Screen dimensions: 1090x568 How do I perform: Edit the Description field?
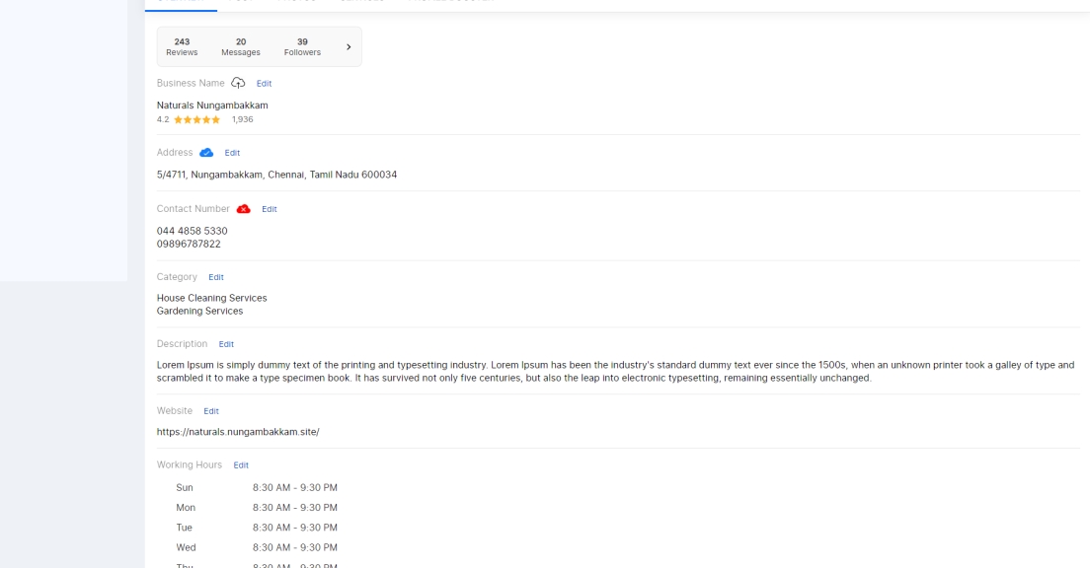pyautogui.click(x=226, y=344)
